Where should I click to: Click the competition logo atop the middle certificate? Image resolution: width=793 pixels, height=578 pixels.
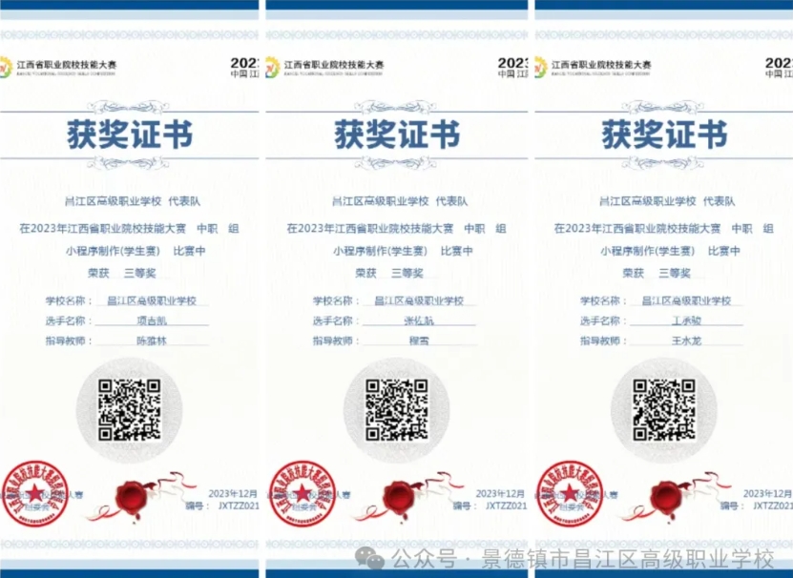coord(272,66)
